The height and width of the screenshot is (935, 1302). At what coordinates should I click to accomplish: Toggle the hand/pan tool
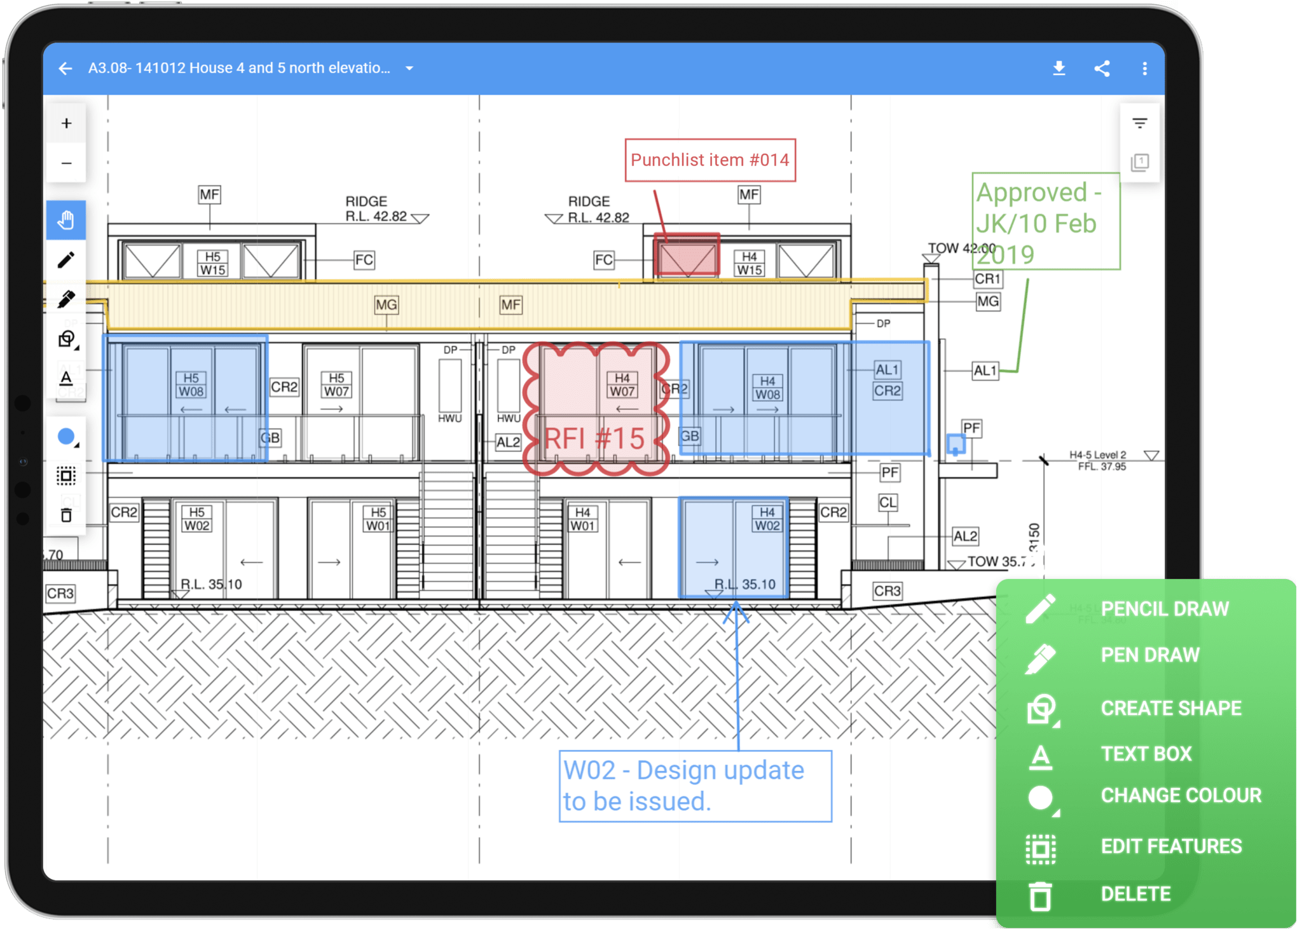[x=66, y=220]
